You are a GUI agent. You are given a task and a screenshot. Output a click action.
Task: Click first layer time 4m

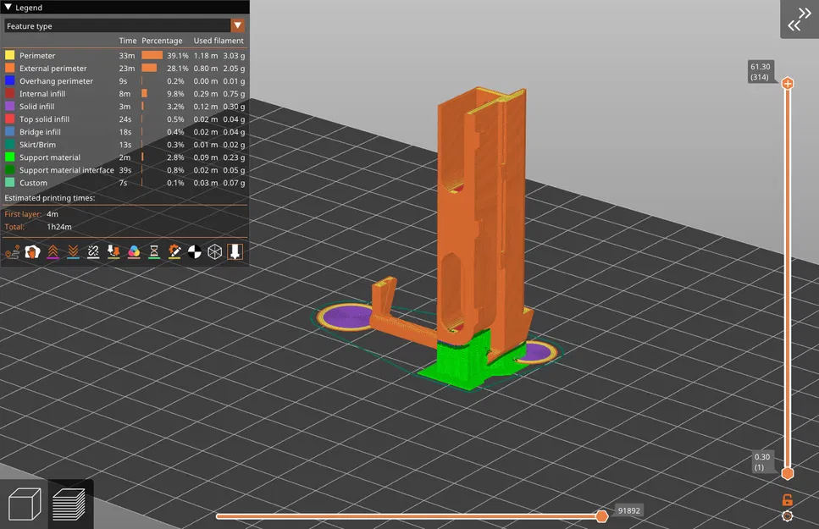[x=53, y=214]
